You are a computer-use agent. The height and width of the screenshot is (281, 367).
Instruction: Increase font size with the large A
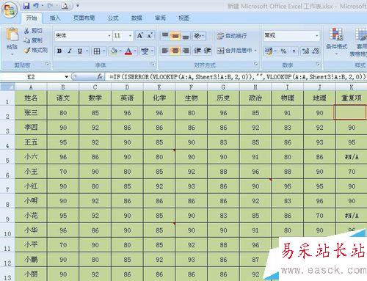tap(139, 36)
